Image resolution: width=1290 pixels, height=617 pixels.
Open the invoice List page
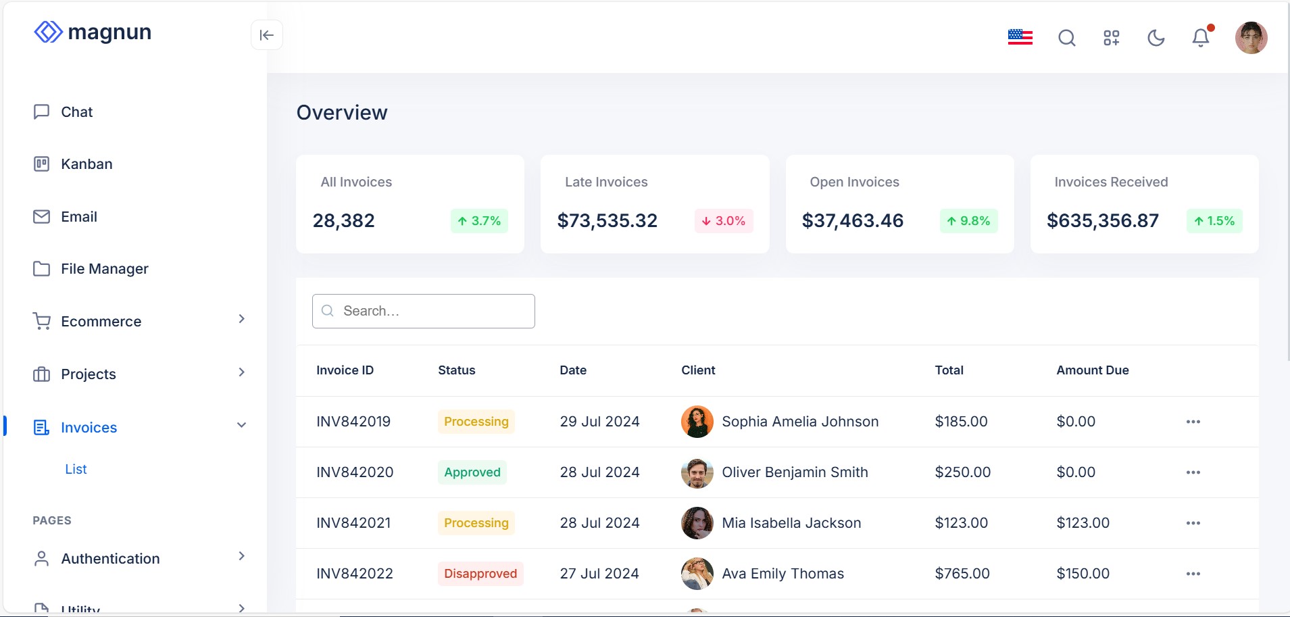[76, 468]
